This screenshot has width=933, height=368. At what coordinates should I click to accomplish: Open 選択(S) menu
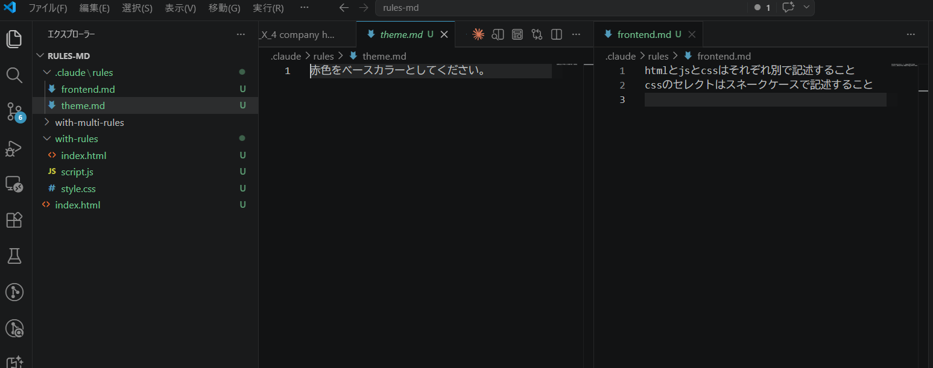click(x=138, y=8)
